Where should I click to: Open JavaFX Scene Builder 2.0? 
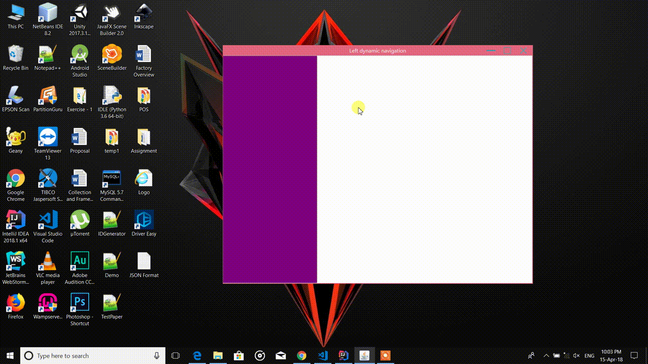point(111,13)
